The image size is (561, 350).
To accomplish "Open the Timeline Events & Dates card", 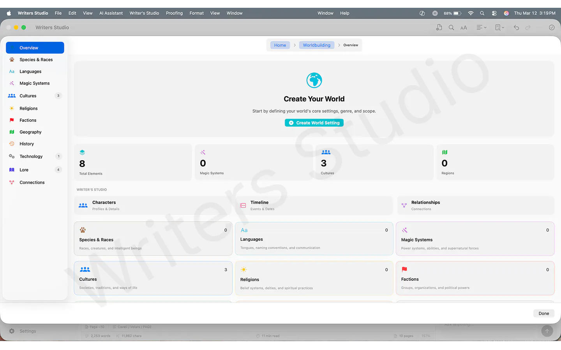I will (314, 205).
